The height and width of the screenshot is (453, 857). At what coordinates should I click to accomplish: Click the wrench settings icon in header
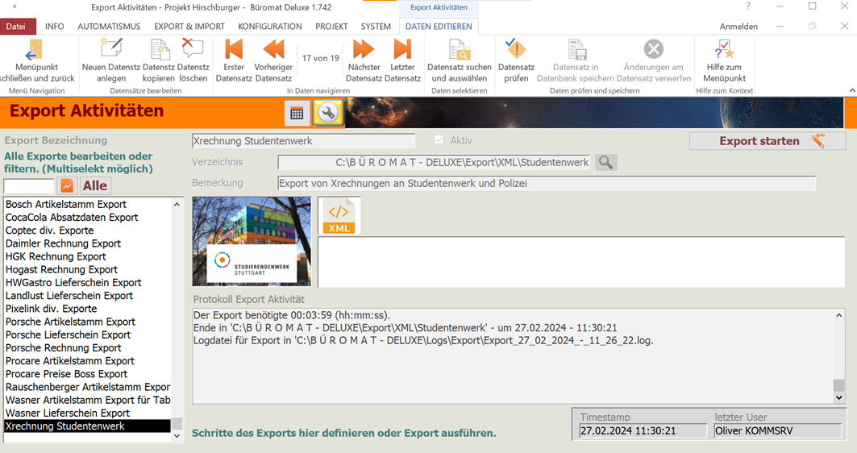(327, 114)
